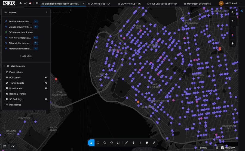Click Add Layer button
The width and height of the screenshot is (245, 151).
click(26, 56)
